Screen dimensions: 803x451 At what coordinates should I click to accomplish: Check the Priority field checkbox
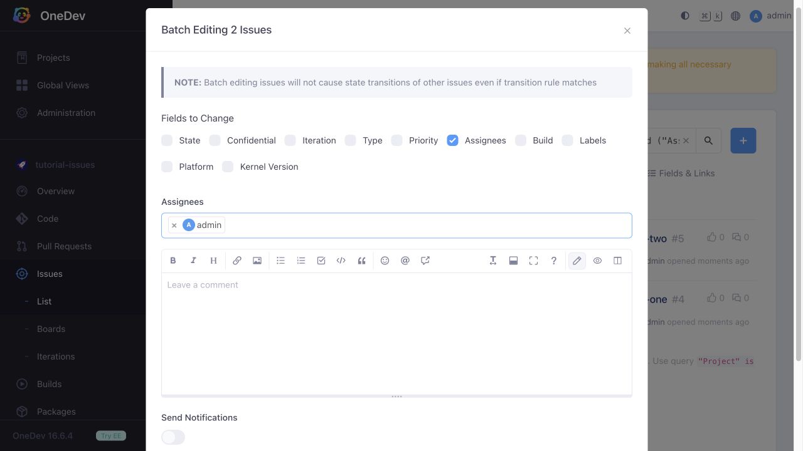tap(396, 140)
